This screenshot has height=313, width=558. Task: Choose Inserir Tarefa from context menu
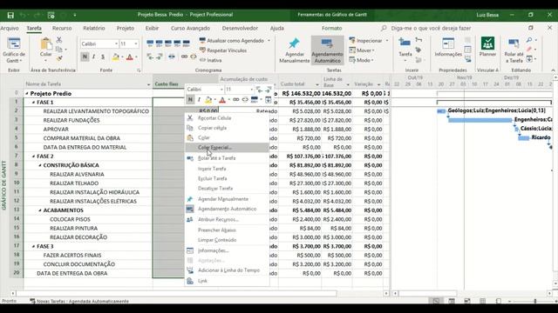click(227, 169)
